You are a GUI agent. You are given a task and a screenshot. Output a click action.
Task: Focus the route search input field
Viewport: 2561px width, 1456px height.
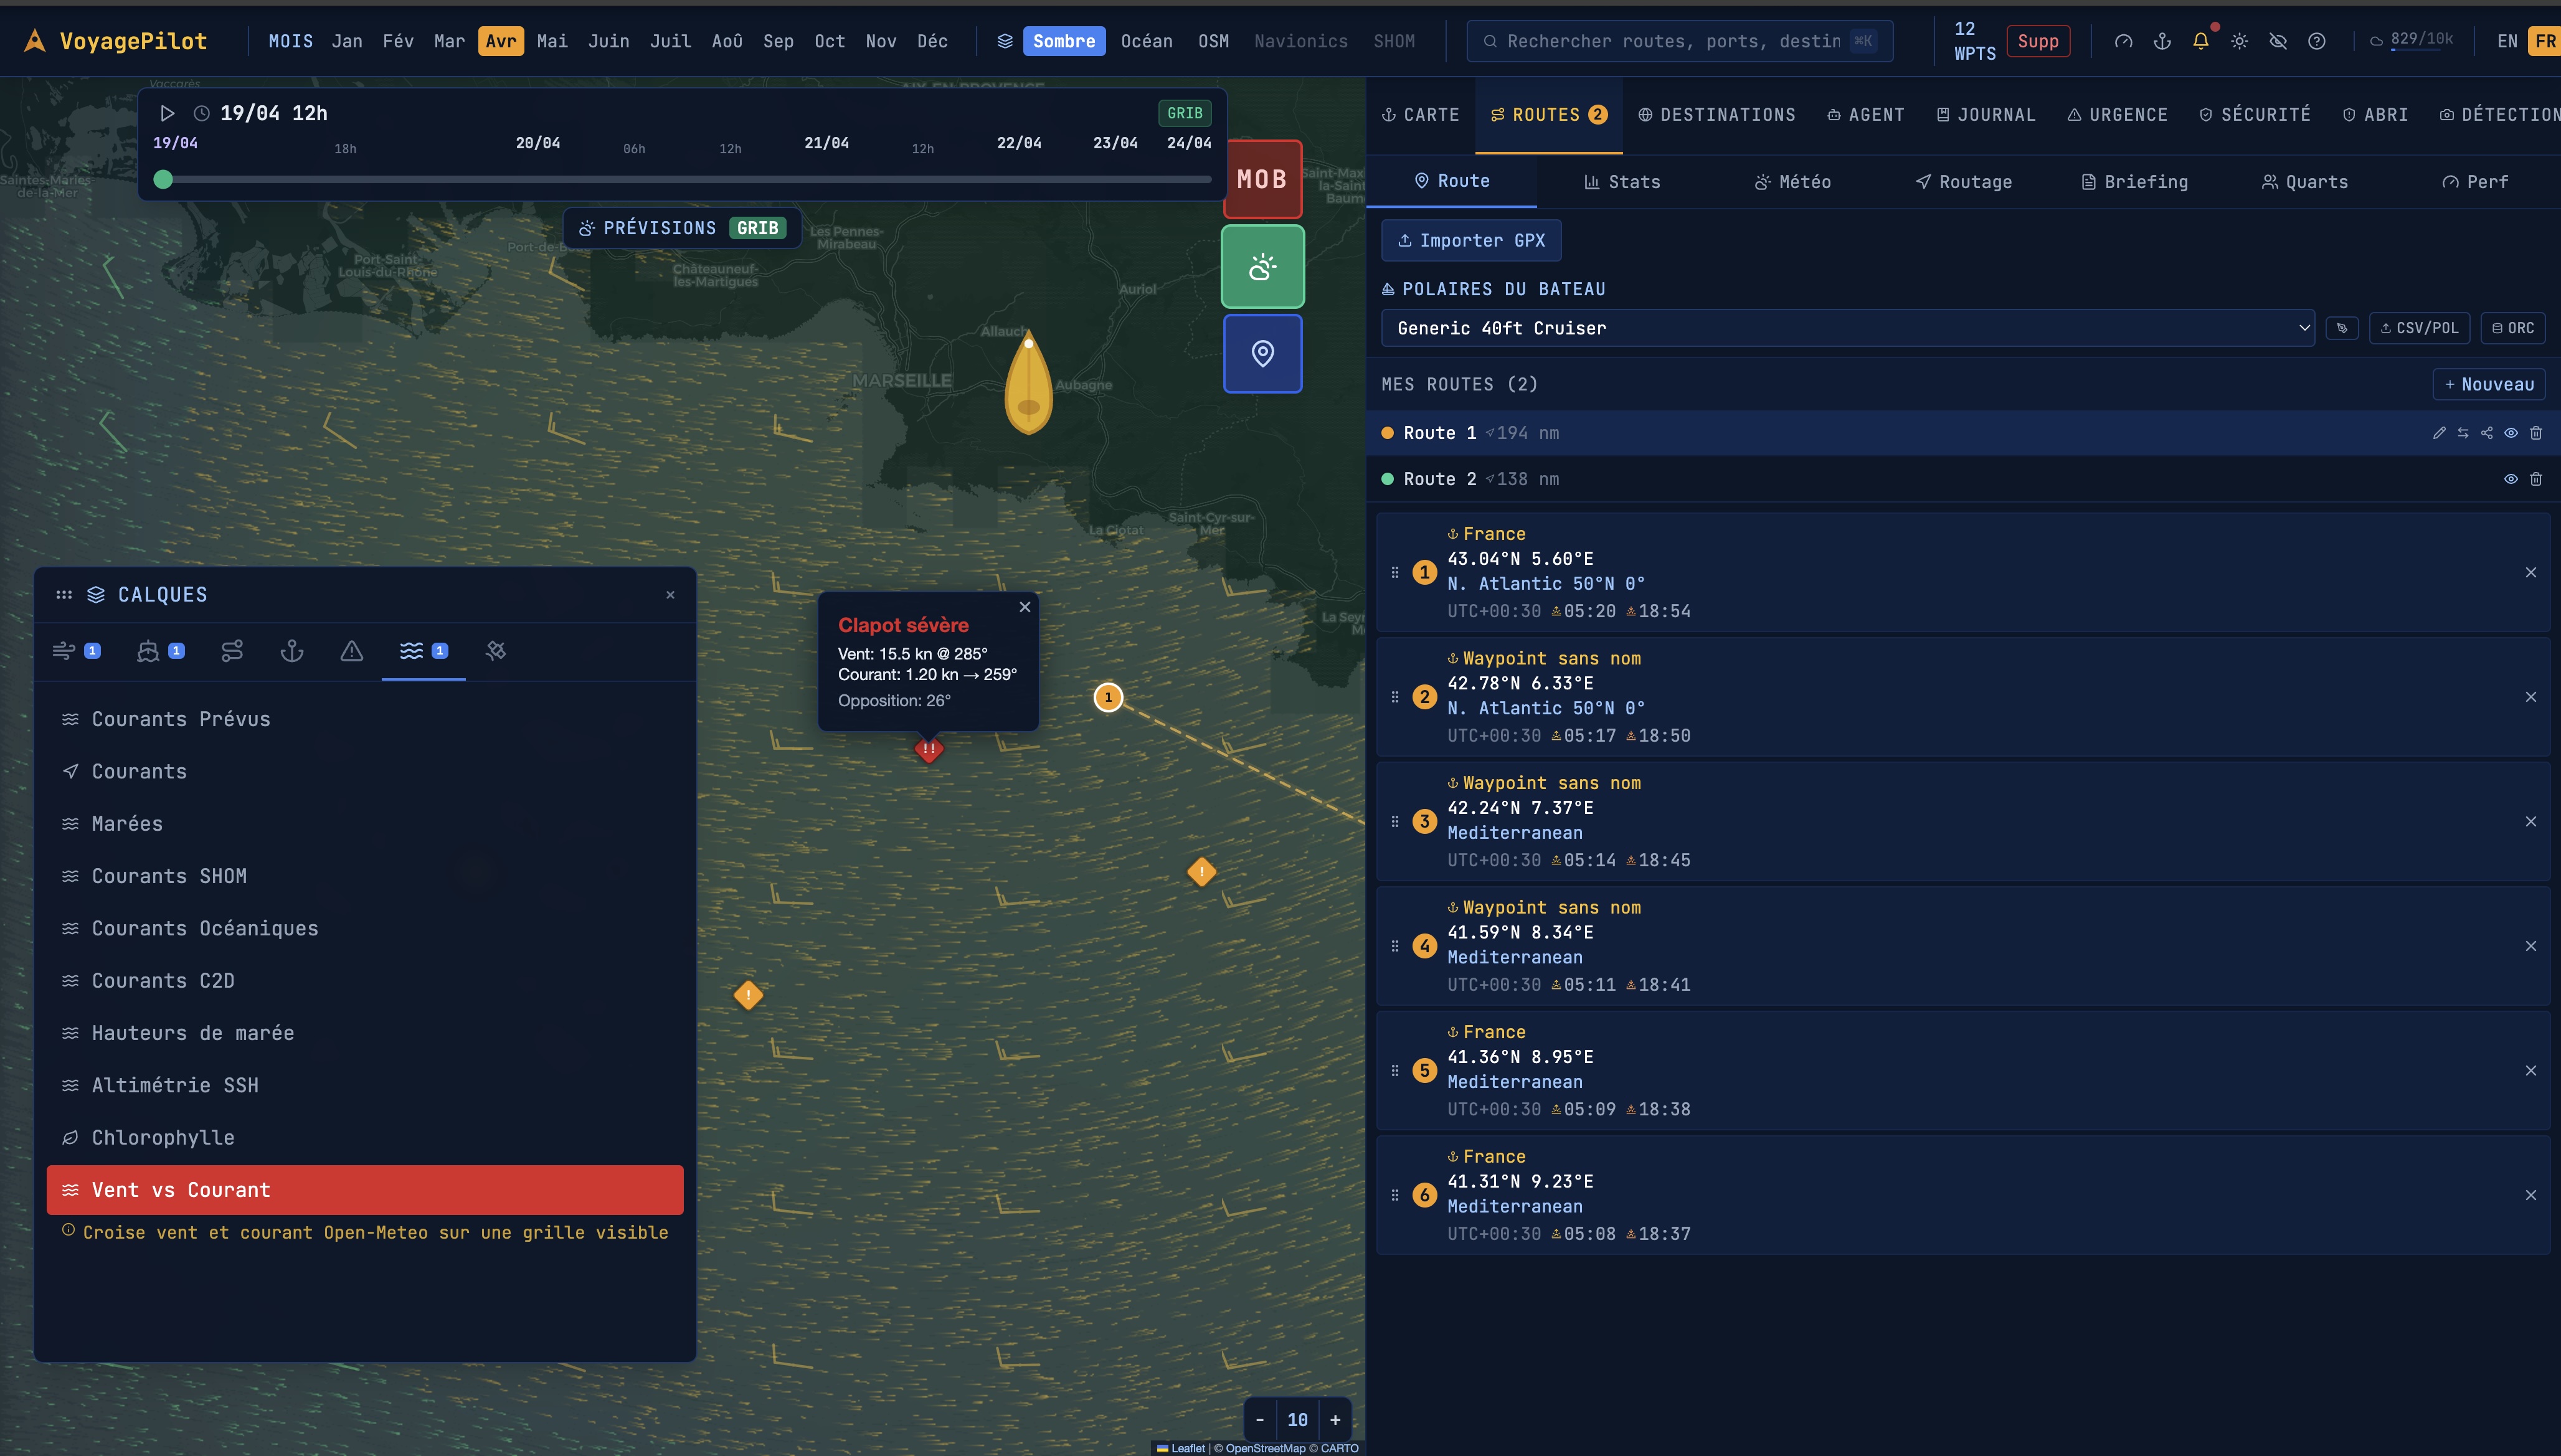[x=1679, y=41]
